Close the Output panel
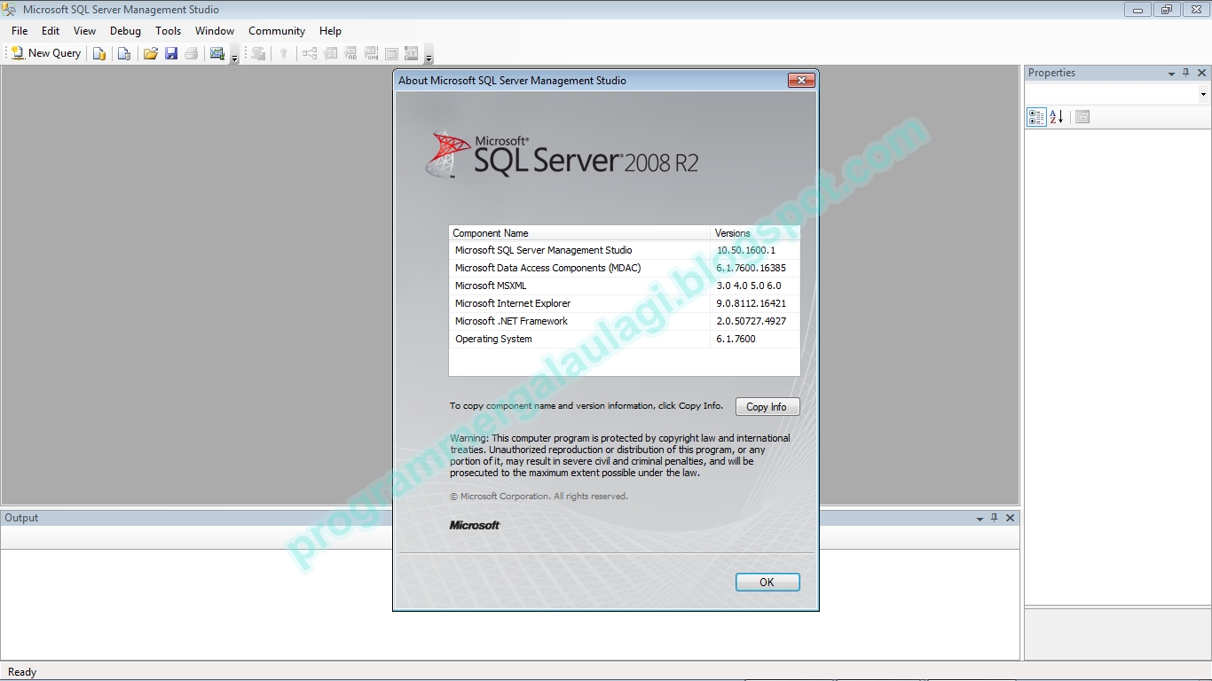 [x=1010, y=518]
